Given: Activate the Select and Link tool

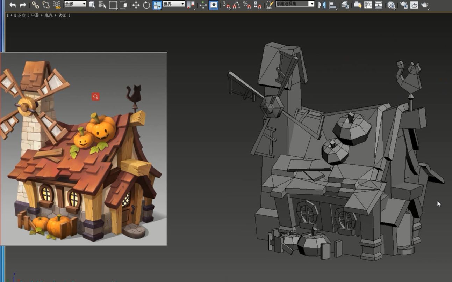Looking at the screenshot, I should 35,5.
